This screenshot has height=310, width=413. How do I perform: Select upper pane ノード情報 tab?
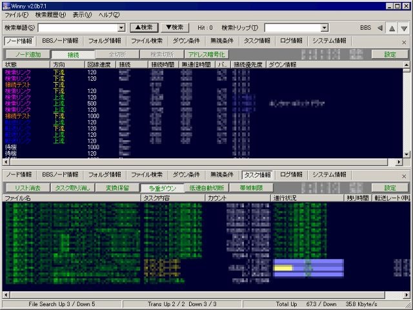(19, 41)
